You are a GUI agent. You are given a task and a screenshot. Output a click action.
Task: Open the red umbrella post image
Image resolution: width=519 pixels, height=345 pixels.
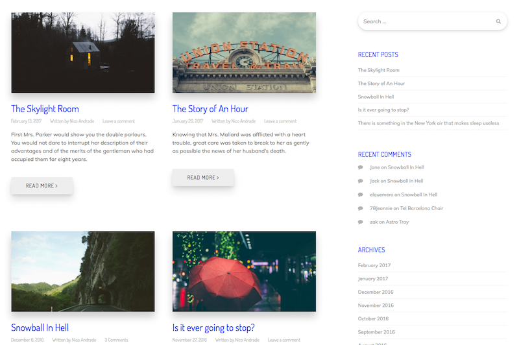(244, 271)
